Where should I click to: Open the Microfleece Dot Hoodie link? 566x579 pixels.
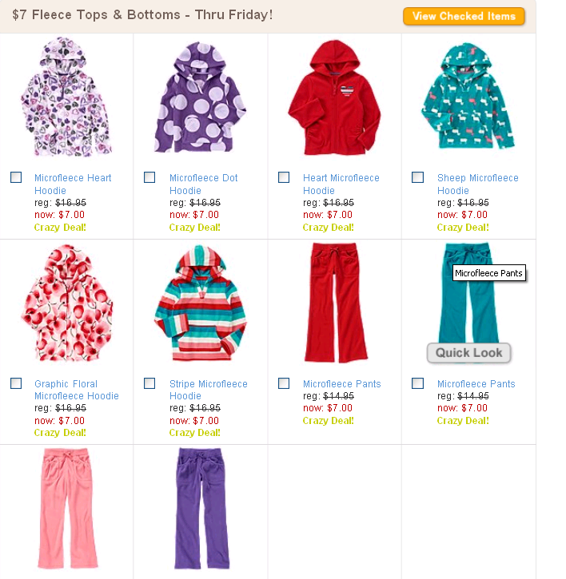tap(203, 184)
